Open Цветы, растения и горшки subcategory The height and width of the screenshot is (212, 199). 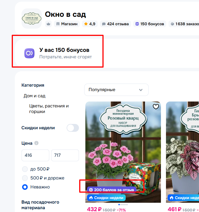pyautogui.click(x=49, y=109)
